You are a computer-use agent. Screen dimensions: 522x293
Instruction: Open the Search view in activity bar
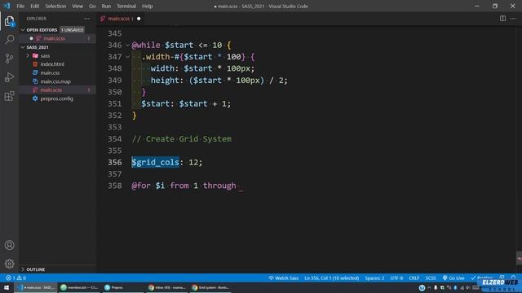tap(9, 40)
